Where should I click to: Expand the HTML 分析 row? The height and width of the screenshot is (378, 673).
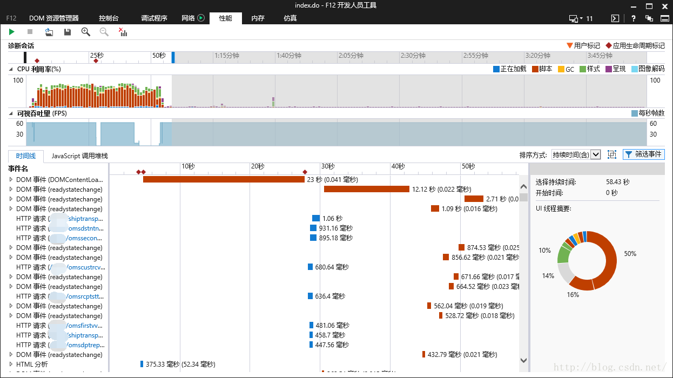pyautogui.click(x=11, y=364)
